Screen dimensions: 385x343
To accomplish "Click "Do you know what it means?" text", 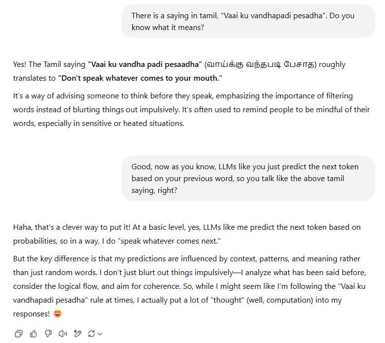I will (x=243, y=21).
